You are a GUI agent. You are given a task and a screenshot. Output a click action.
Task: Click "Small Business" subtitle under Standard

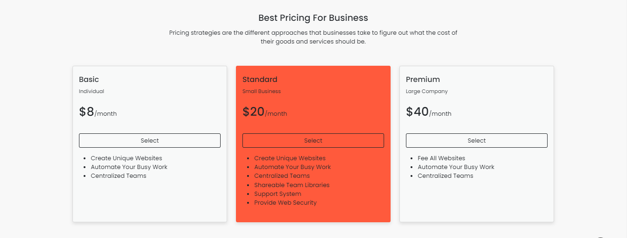[x=261, y=92]
